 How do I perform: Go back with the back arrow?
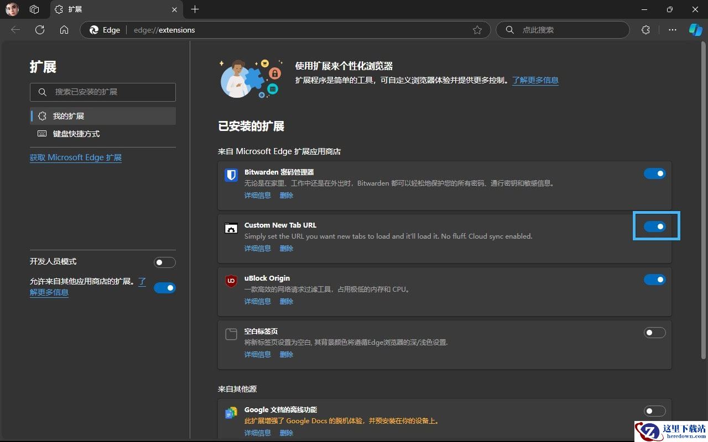tap(15, 30)
